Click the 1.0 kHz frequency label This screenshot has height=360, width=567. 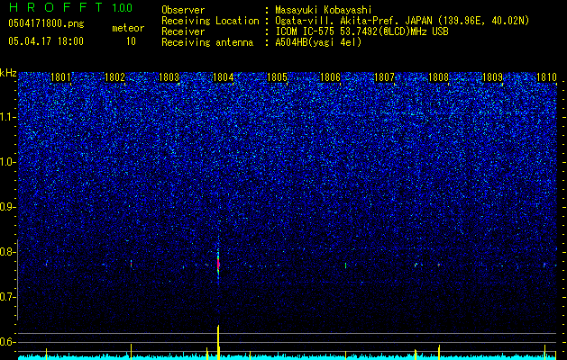click(8, 162)
